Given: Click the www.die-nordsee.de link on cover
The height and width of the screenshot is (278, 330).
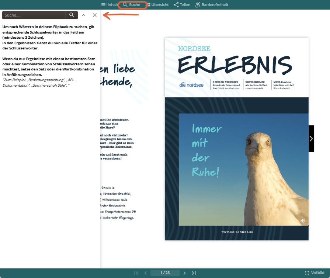Looking at the screenshot, I should click(x=237, y=232).
